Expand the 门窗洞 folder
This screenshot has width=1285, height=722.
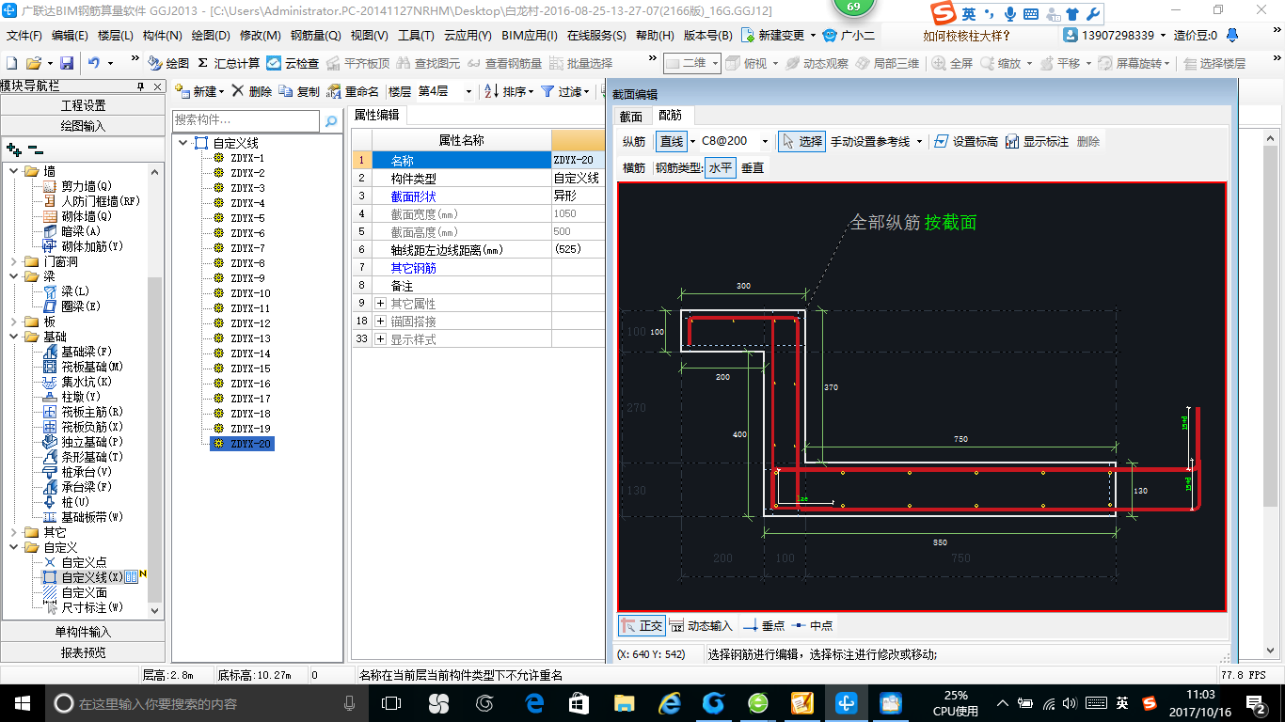tap(14, 261)
